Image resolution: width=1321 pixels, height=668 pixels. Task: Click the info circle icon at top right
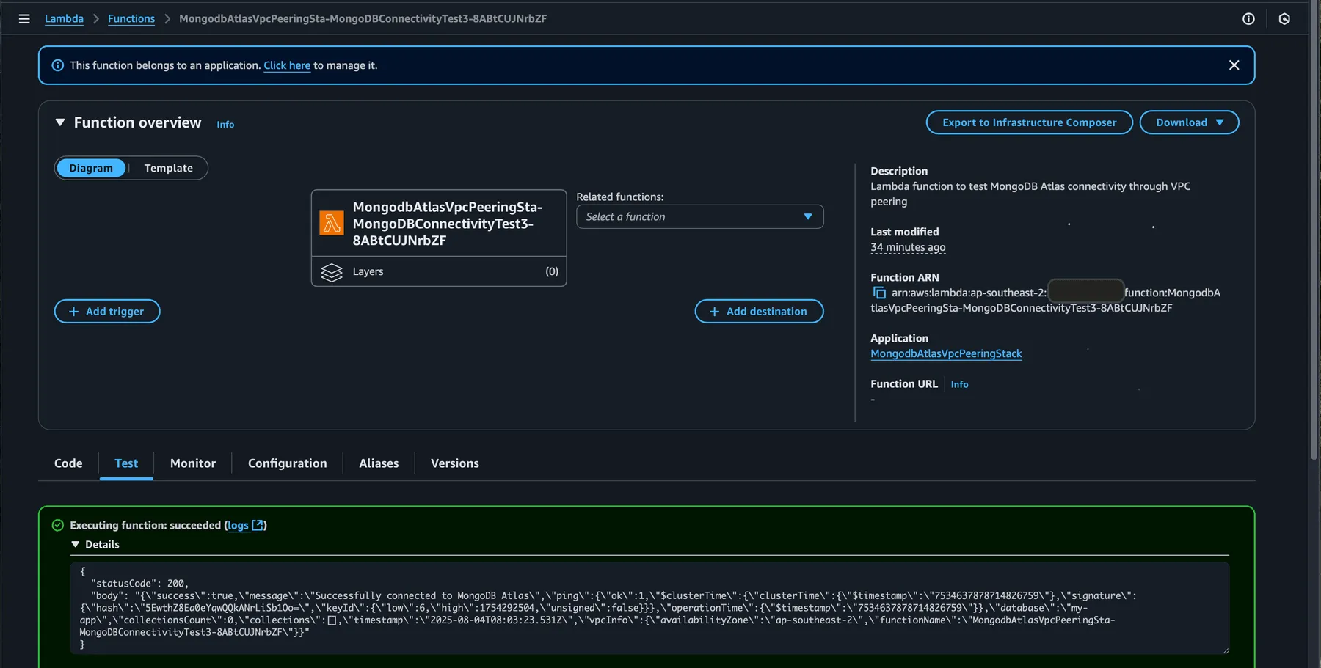pos(1248,19)
